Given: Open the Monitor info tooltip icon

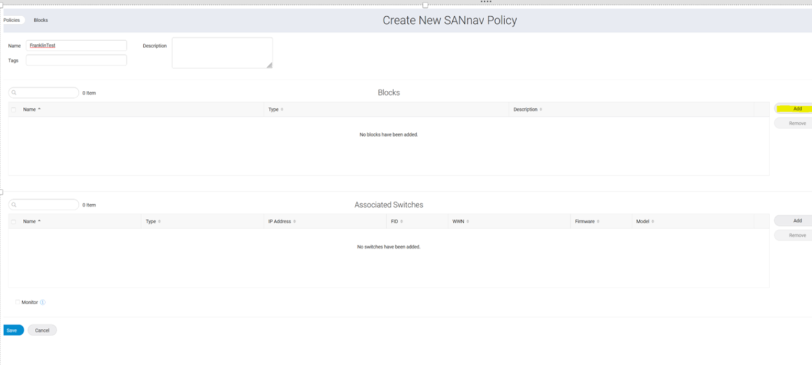Looking at the screenshot, I should click(x=43, y=302).
